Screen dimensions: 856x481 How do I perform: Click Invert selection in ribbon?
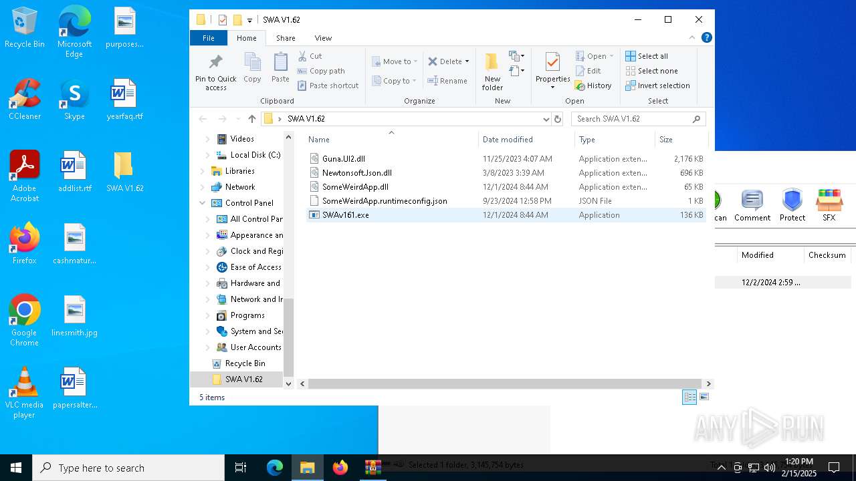coord(657,86)
